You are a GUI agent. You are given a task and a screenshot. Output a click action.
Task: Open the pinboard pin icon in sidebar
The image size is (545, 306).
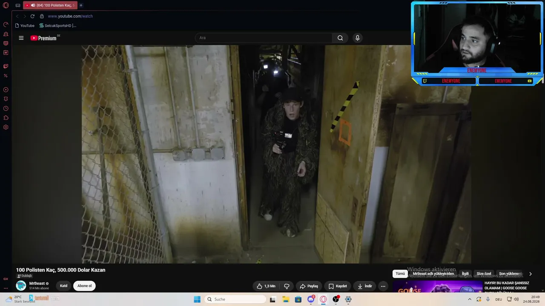pyautogui.click(x=6, y=99)
